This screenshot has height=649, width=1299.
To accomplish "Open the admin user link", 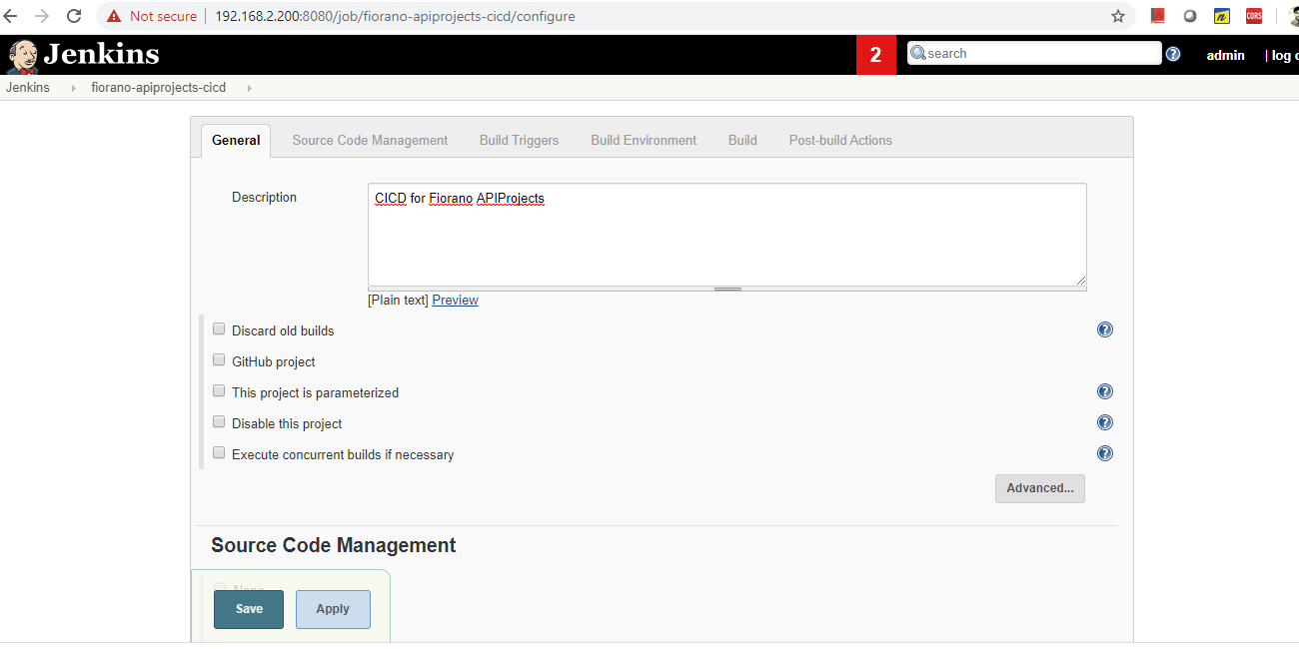I will pyautogui.click(x=1225, y=55).
